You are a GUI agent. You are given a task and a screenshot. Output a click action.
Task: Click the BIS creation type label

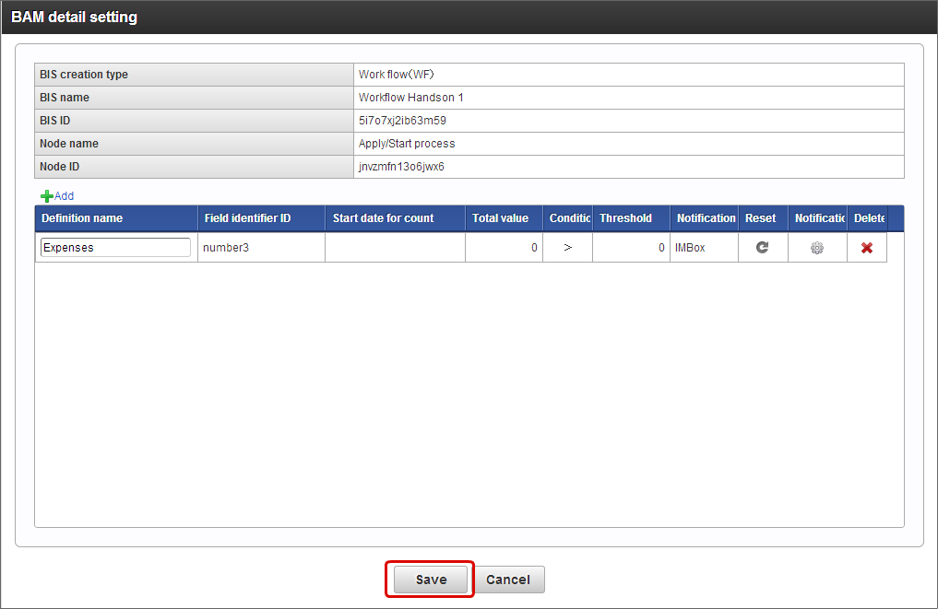click(x=84, y=75)
